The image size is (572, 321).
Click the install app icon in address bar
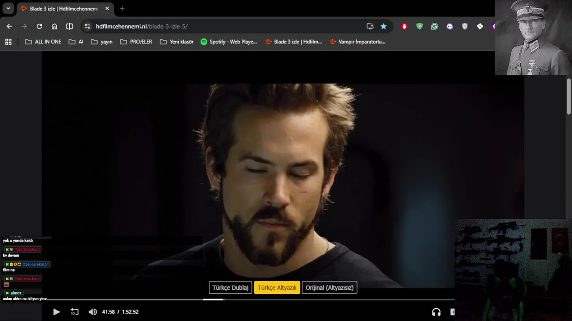click(x=370, y=26)
